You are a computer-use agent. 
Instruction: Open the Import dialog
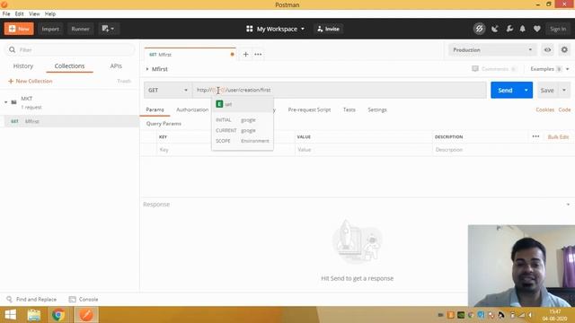(x=50, y=29)
